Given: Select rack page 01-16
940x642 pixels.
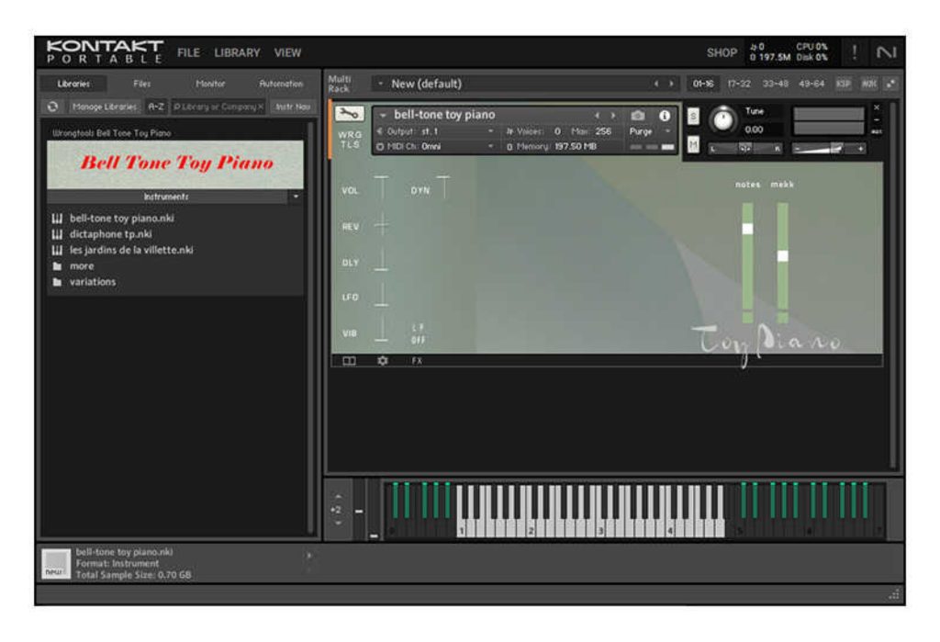Looking at the screenshot, I should [702, 84].
